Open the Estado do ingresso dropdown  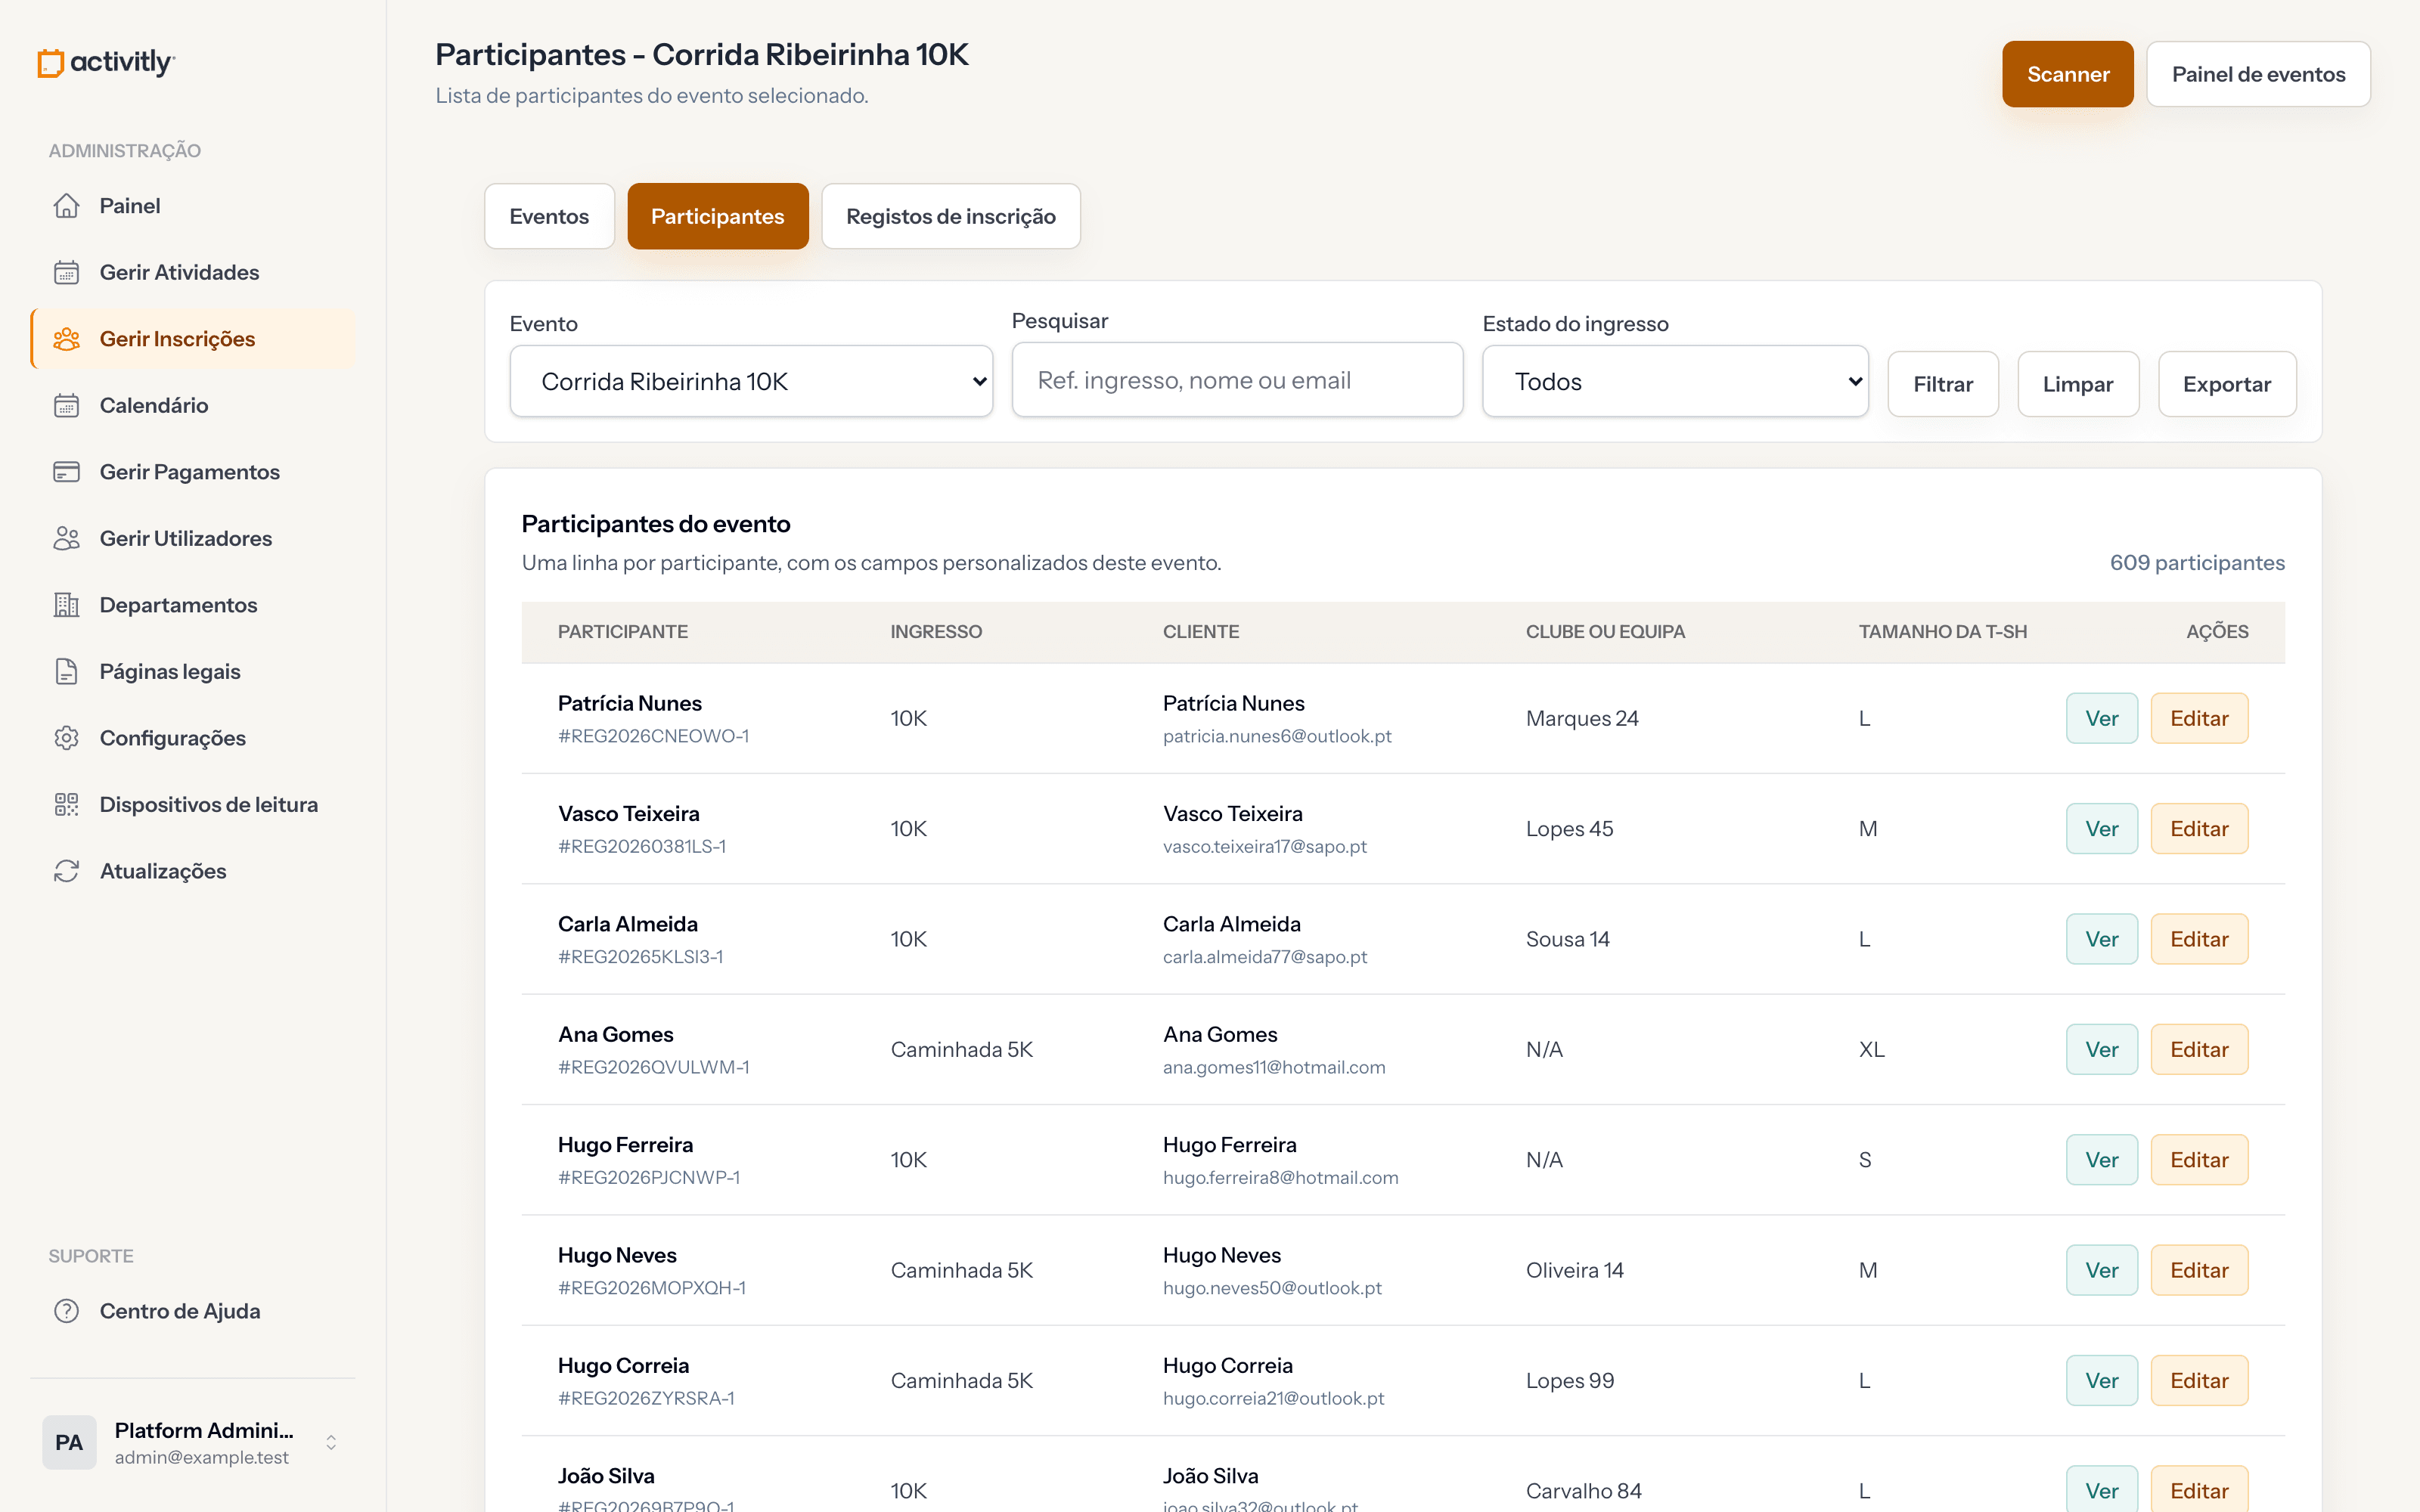pyautogui.click(x=1675, y=381)
